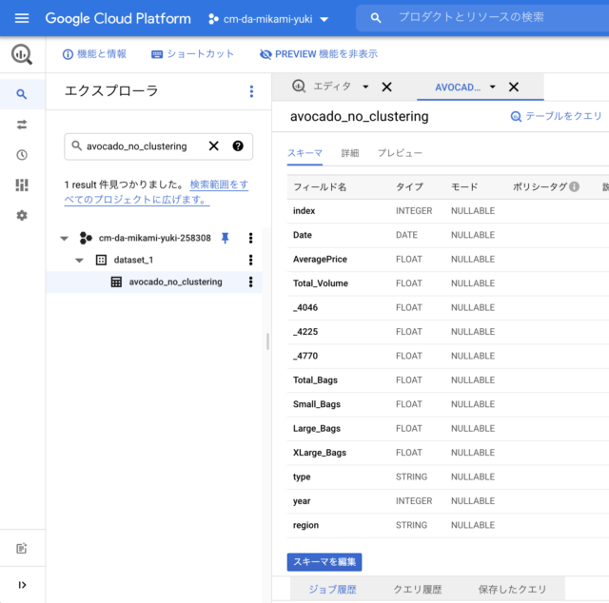Viewport: 609px width, 603px height.
Task: Clear the explorer search text
Action: tap(213, 146)
